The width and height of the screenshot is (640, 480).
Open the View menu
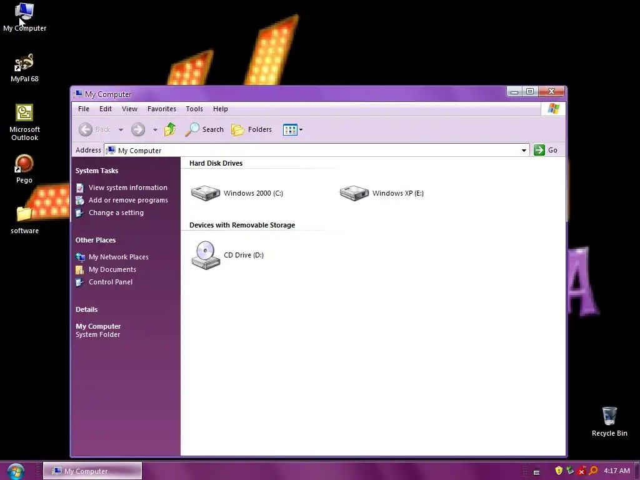(129, 109)
